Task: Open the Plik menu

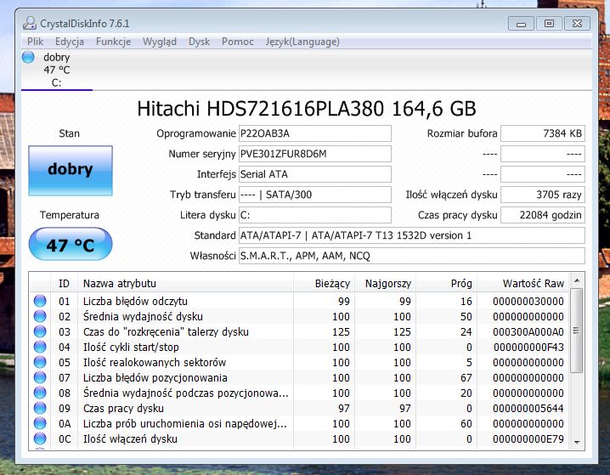Action: 35,42
